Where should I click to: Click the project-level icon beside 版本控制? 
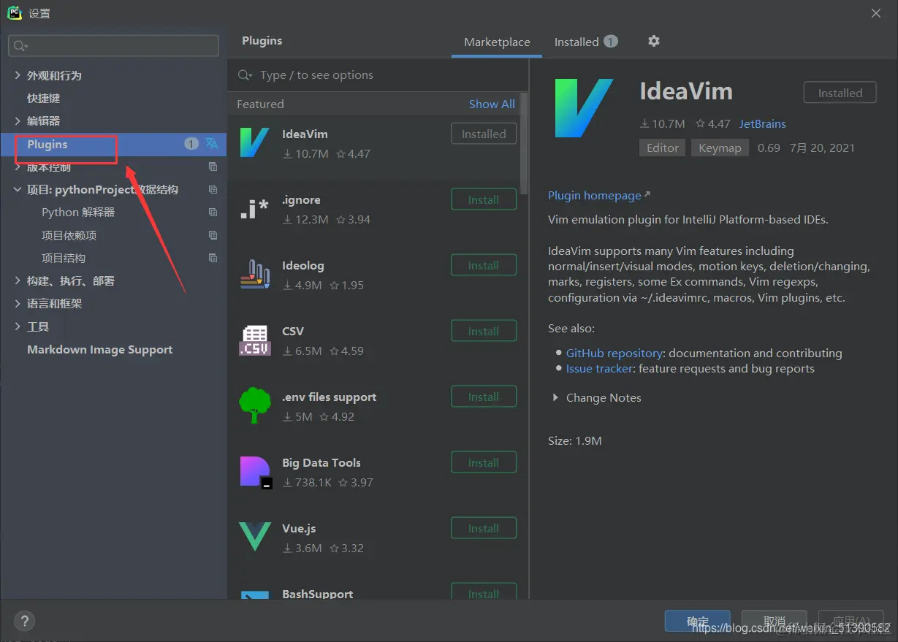[x=213, y=167]
